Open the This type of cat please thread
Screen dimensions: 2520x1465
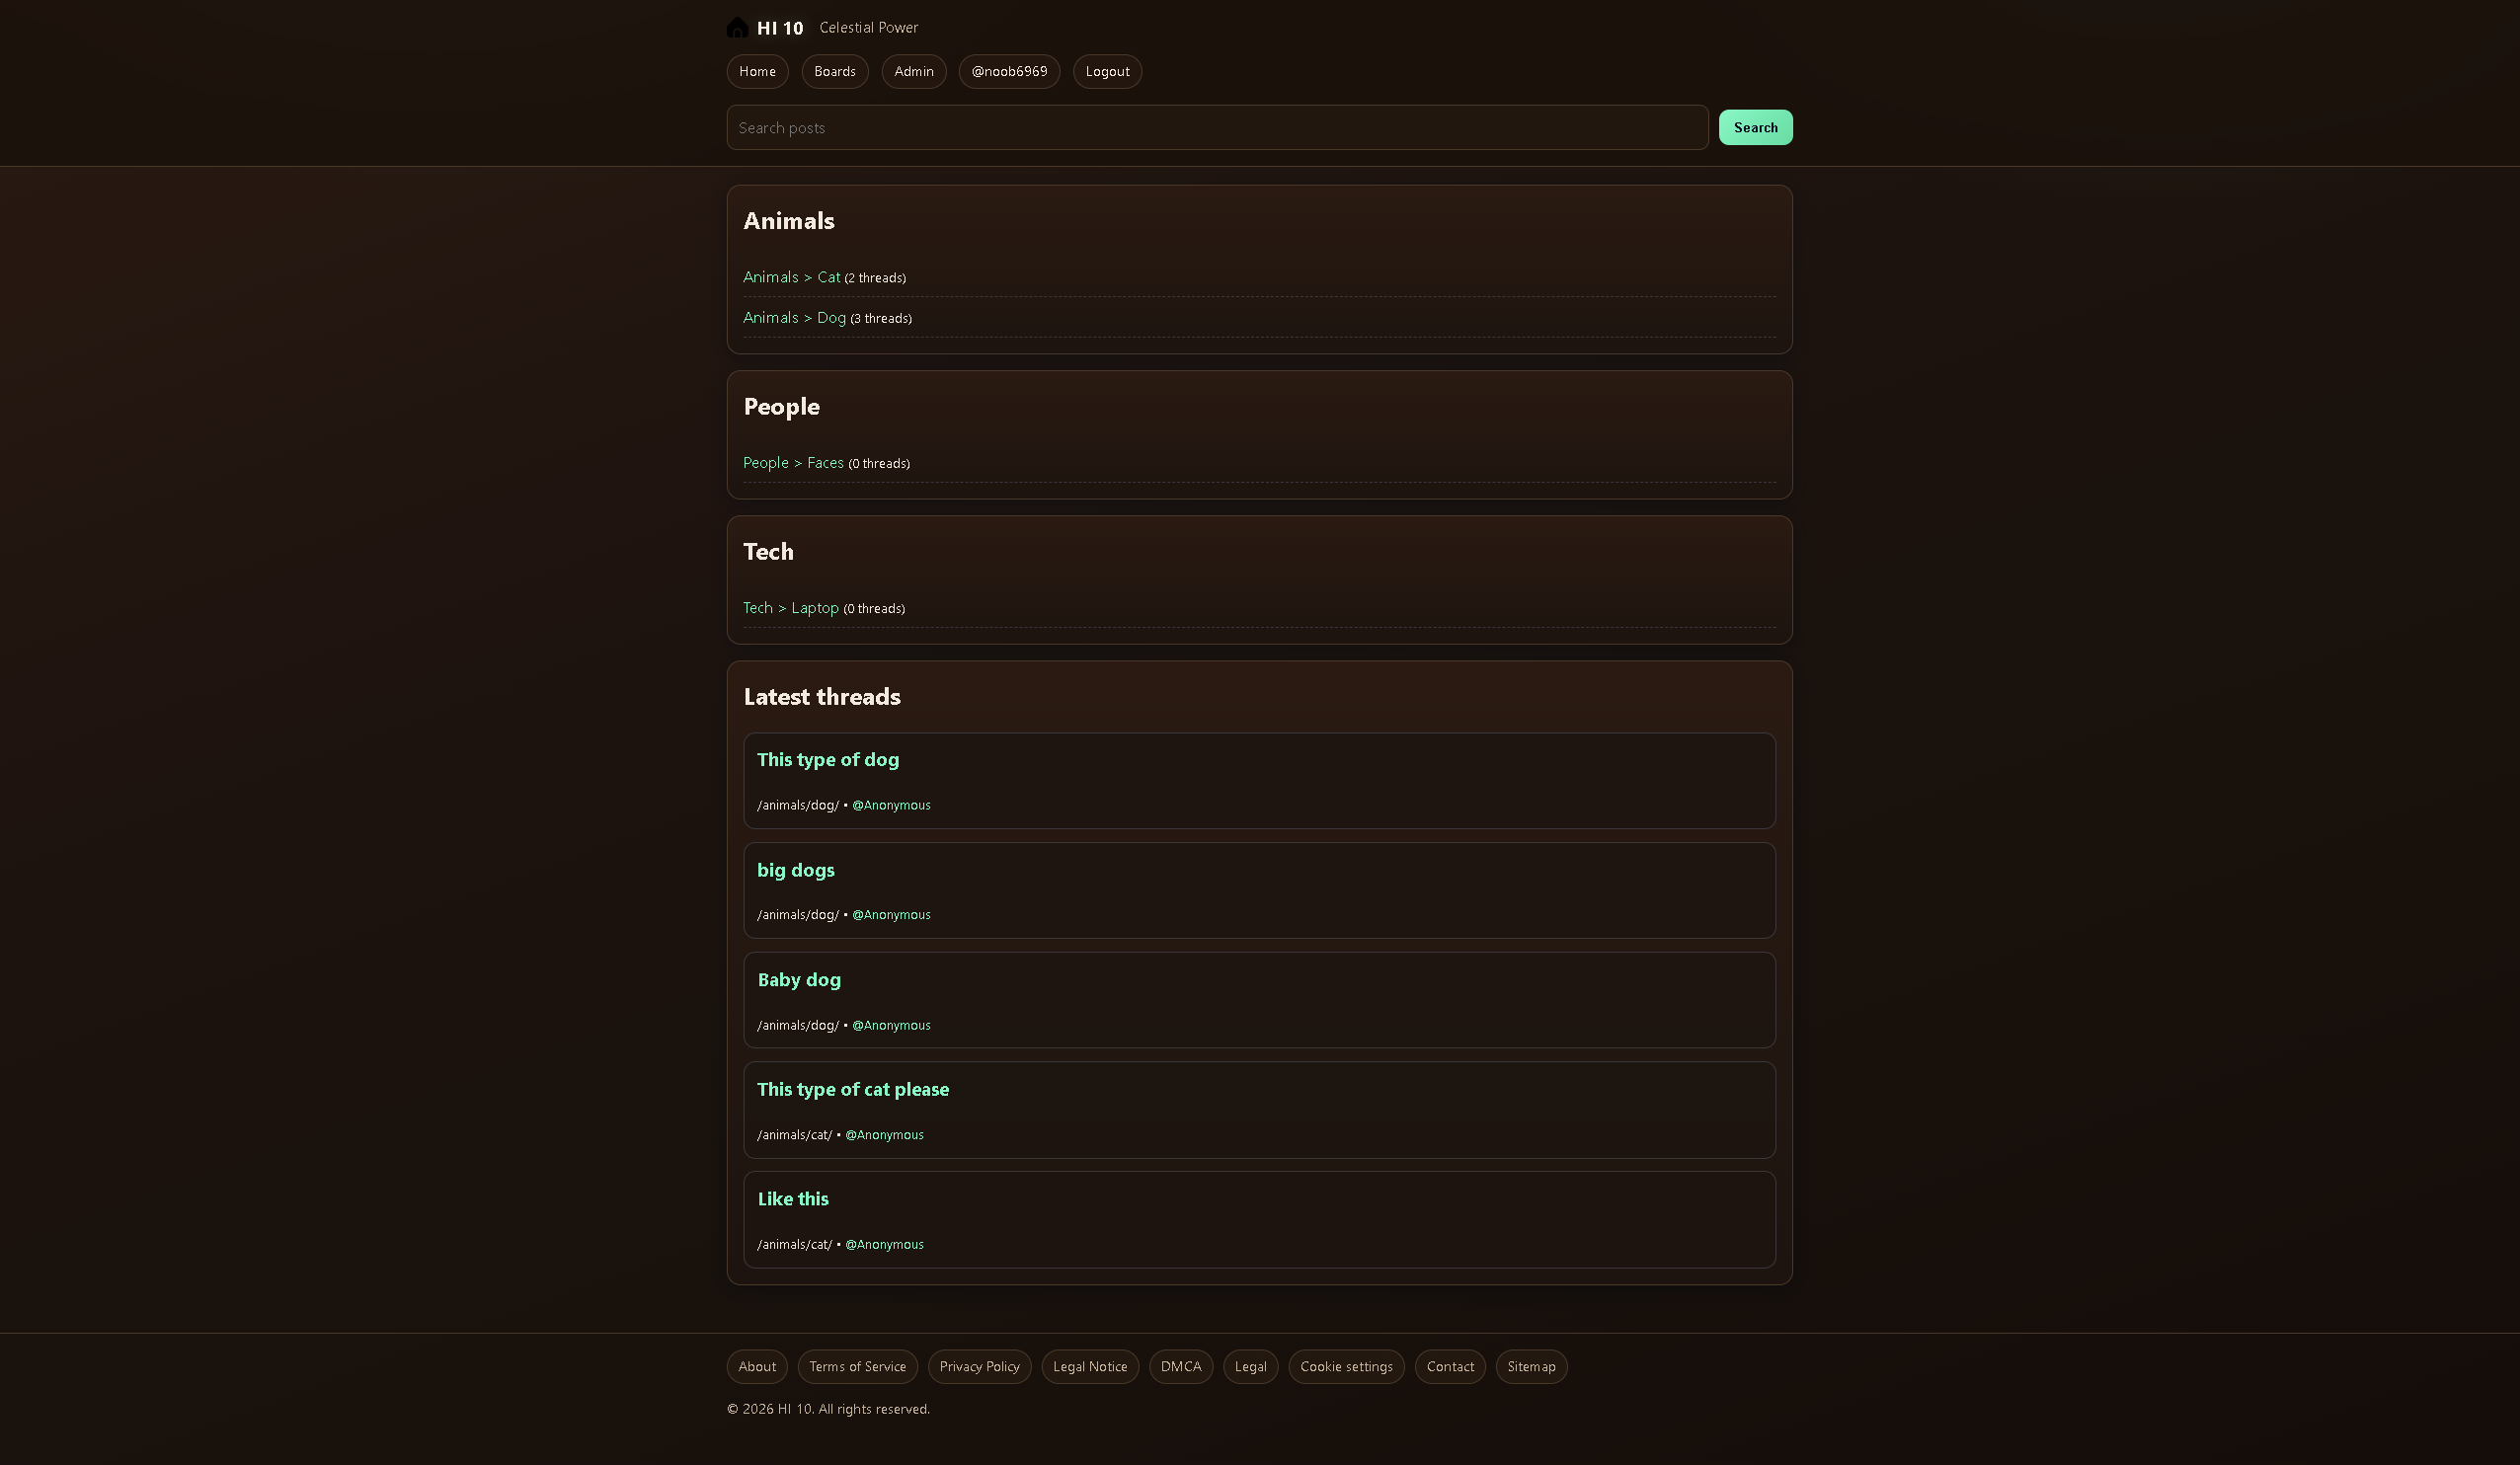point(853,1089)
